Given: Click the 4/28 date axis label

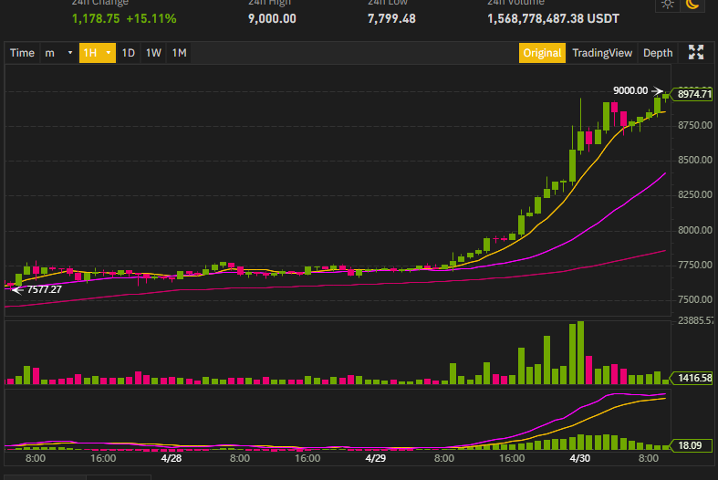Looking at the screenshot, I should (x=172, y=458).
